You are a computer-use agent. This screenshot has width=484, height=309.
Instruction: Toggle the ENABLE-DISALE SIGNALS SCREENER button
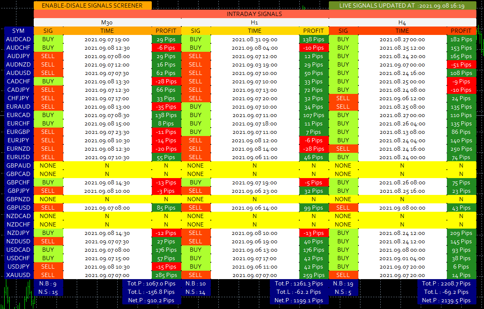(x=93, y=5)
